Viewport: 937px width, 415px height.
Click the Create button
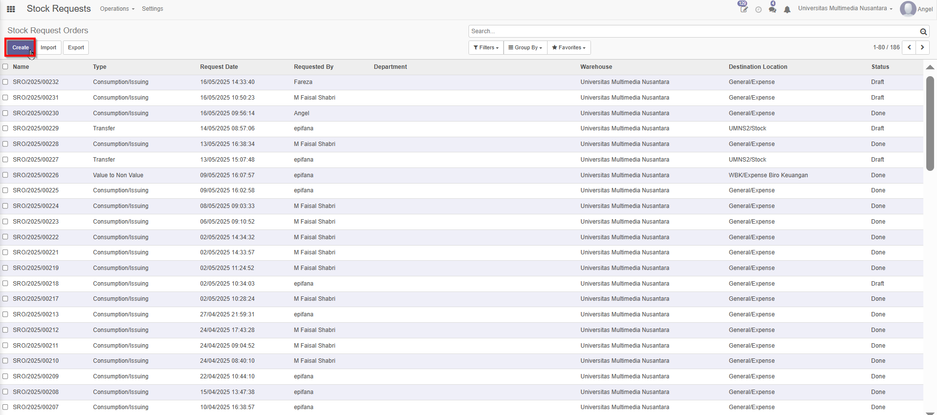pyautogui.click(x=20, y=47)
